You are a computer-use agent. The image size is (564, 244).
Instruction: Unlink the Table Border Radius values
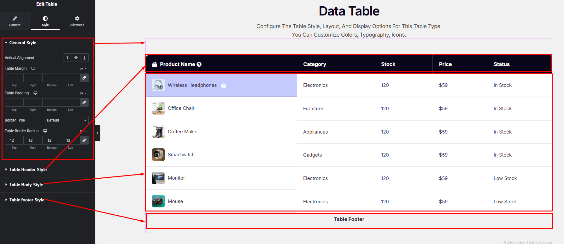coord(84,140)
